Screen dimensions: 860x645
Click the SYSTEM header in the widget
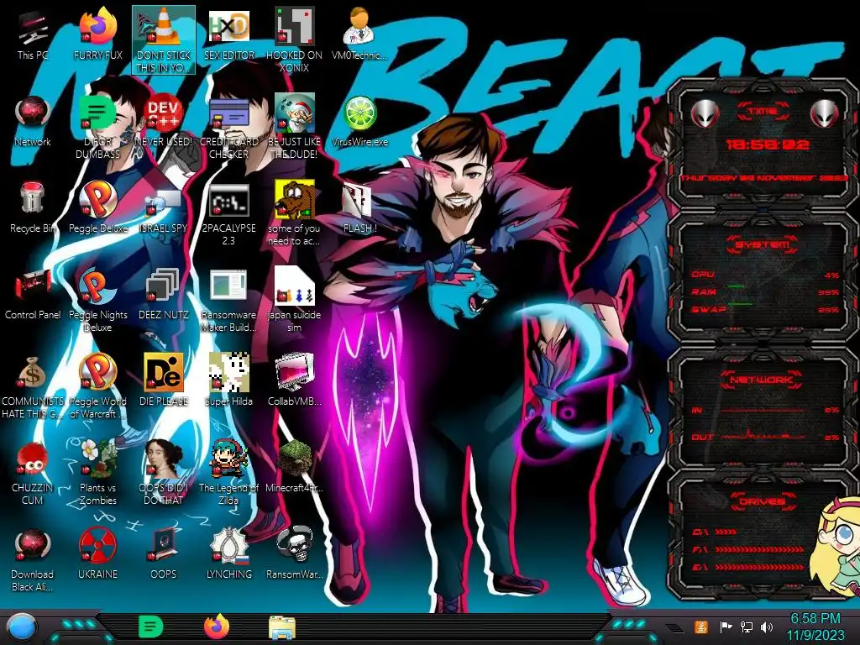tap(763, 244)
